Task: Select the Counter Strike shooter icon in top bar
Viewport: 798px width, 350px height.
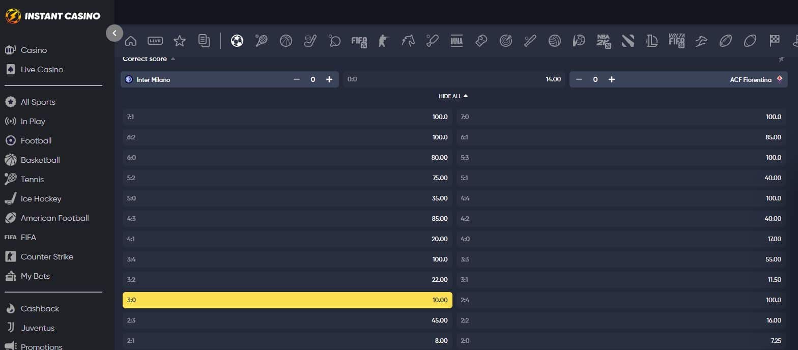Action: (383, 41)
